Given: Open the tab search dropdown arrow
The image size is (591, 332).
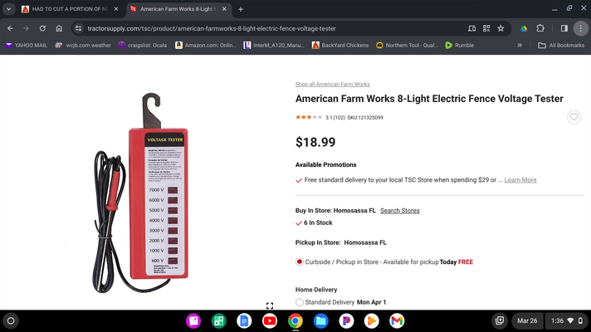Looking at the screenshot, I should click(x=8, y=9).
